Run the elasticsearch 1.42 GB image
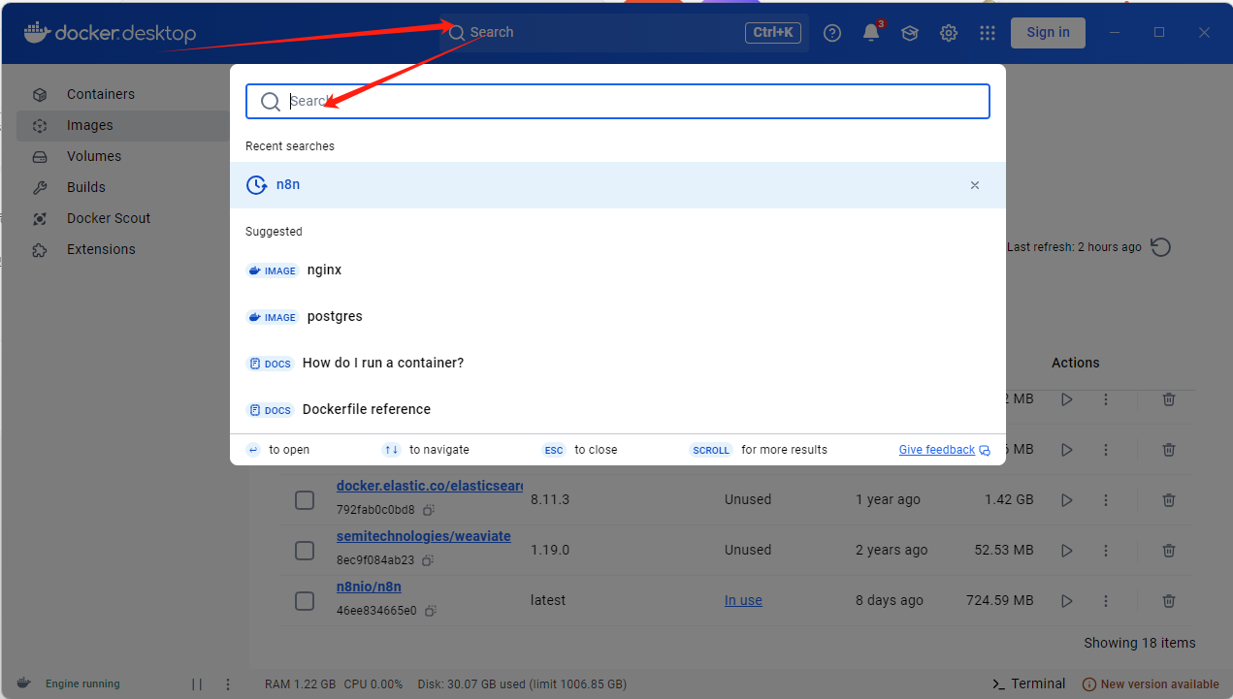The height and width of the screenshot is (699, 1233). coord(1067,500)
